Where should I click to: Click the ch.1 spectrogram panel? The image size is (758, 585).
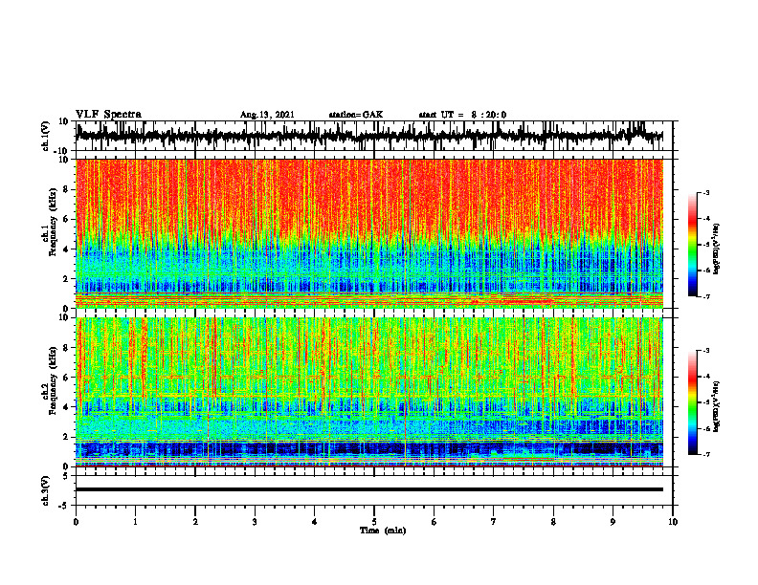[369, 233]
